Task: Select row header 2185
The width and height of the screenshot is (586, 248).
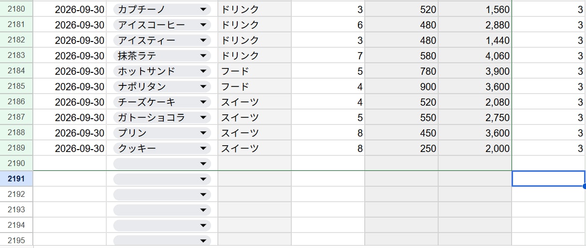Action: point(16,86)
